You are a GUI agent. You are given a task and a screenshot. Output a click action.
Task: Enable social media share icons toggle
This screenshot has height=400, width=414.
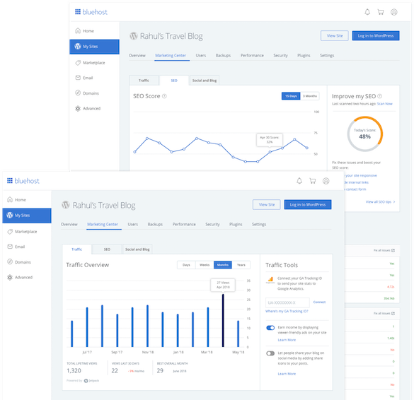point(270,353)
